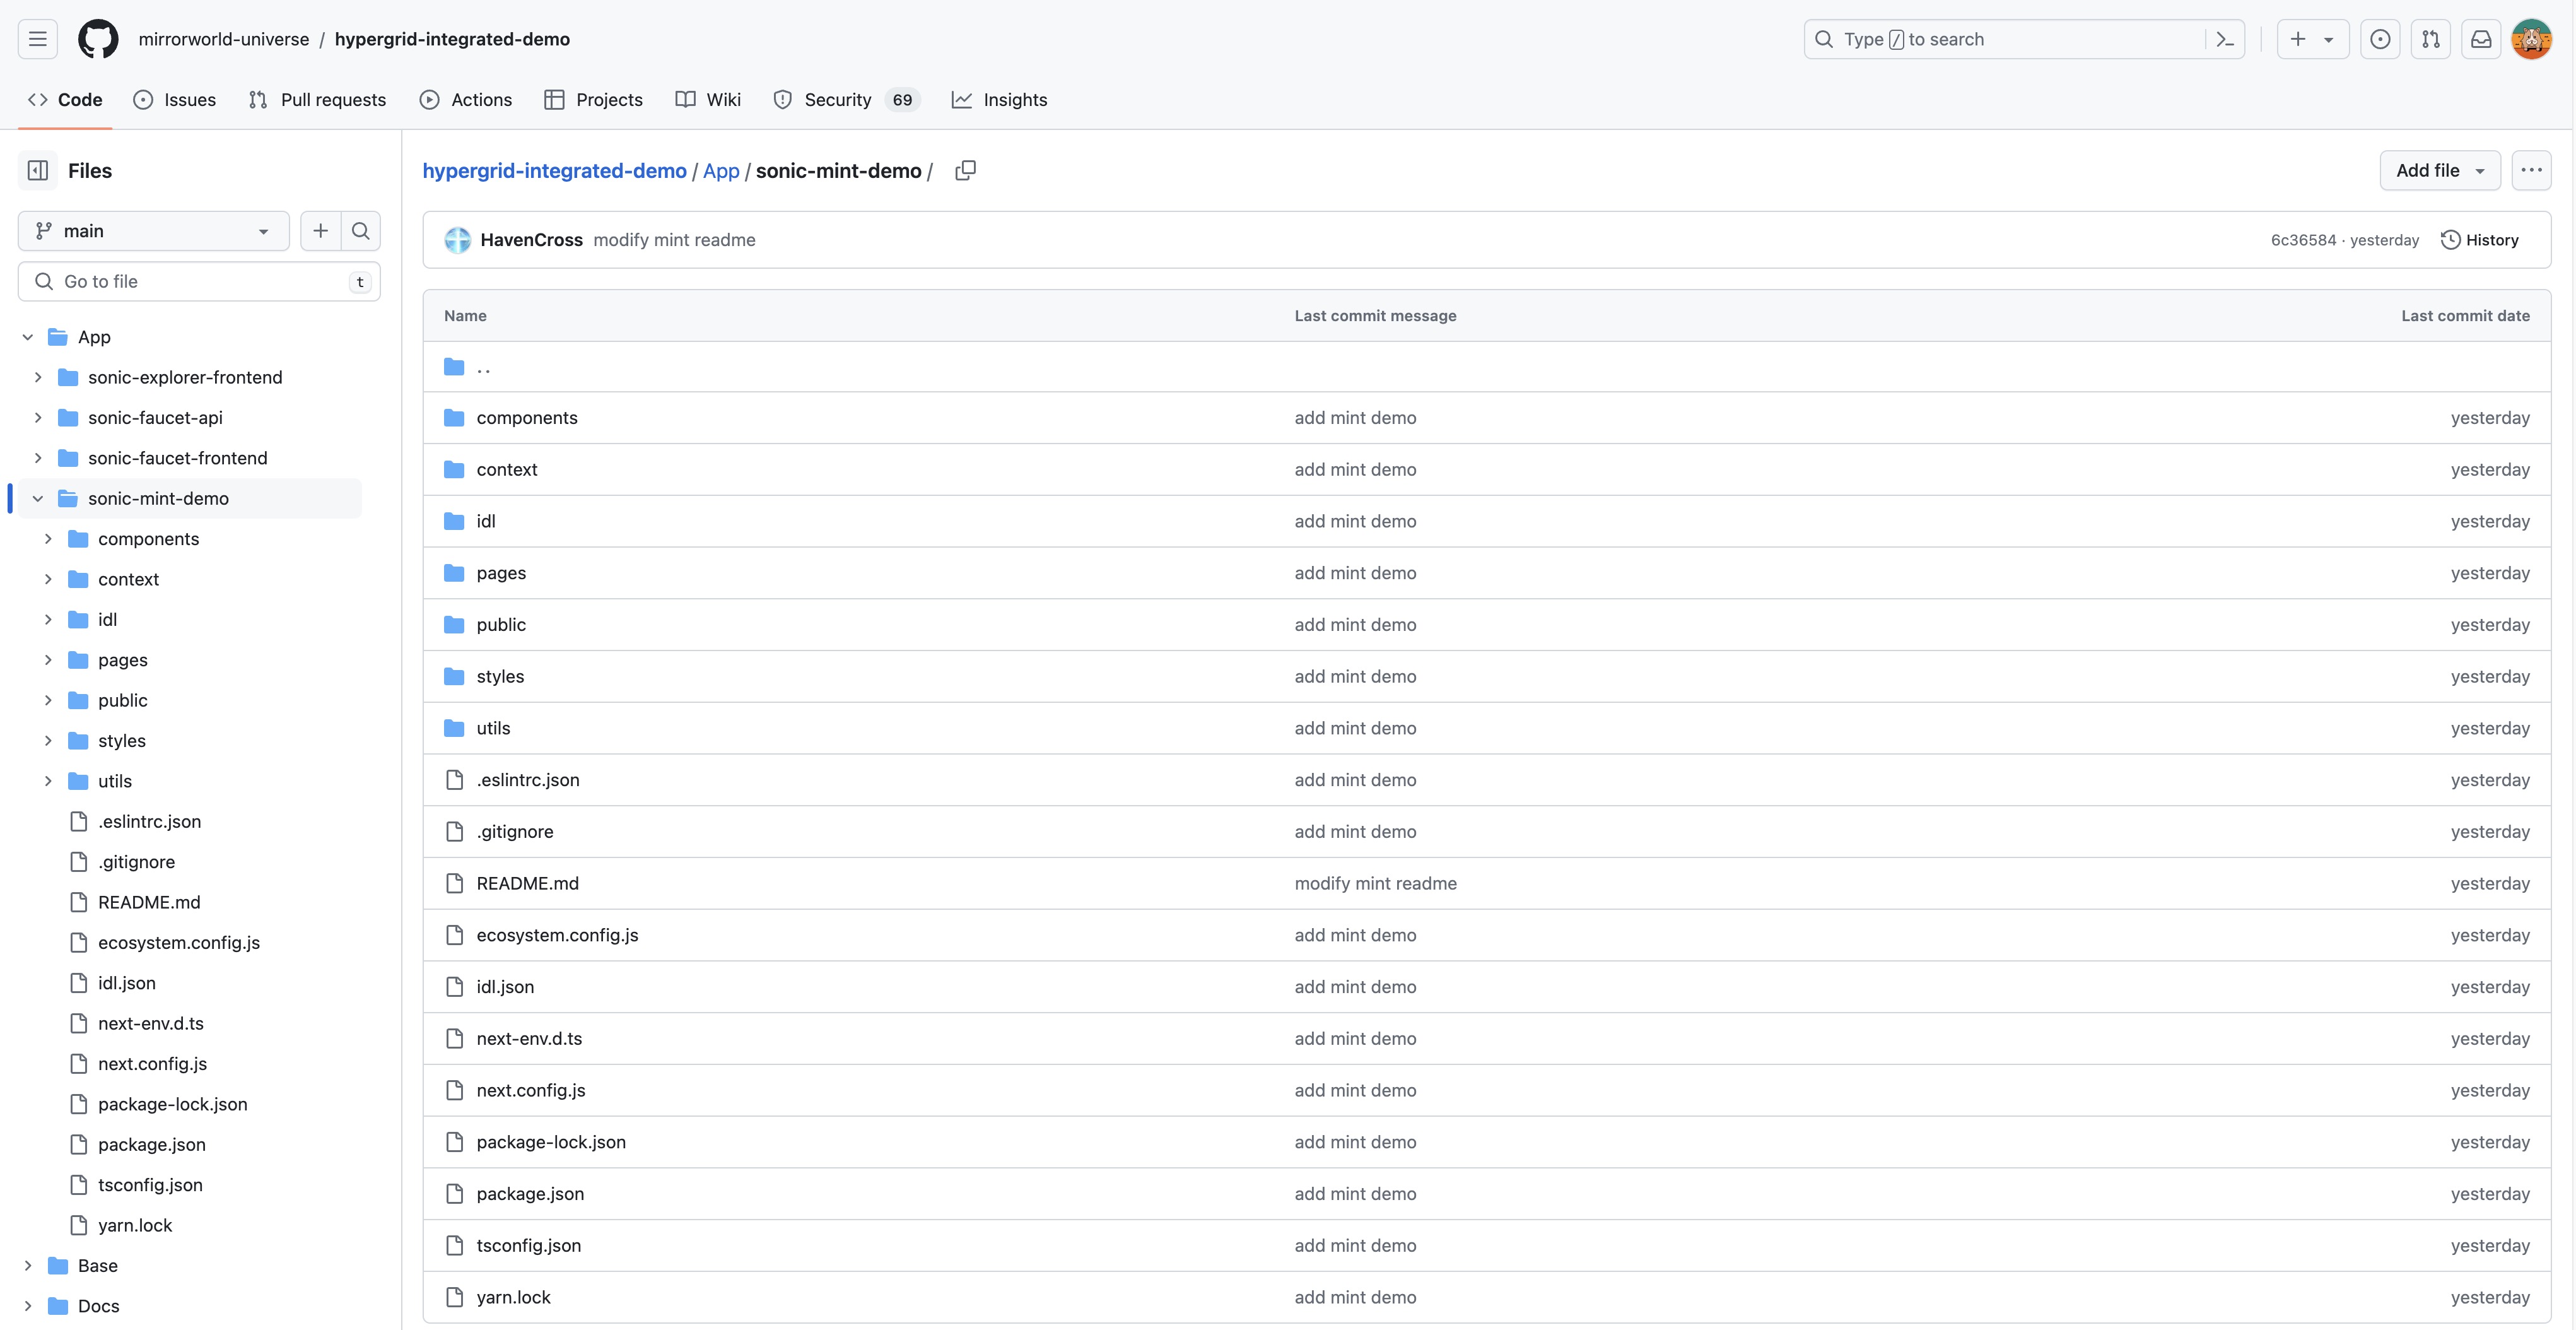Select idl.json in the file tree

point(127,983)
